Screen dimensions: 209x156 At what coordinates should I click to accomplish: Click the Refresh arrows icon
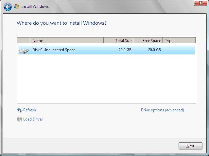click(20, 110)
